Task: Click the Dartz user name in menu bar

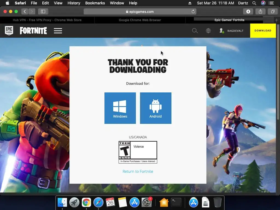Action: (x=243, y=3)
